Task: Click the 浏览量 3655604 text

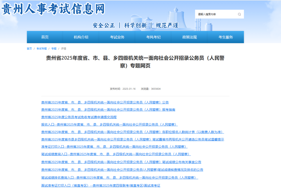Action: pyautogui.click(x=151, y=89)
